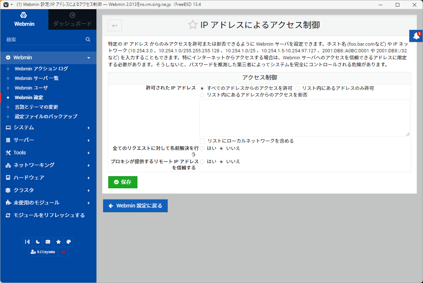Open the Webmin tab in sidebar header
Screen dimensions: 423x283
[x=24, y=20]
